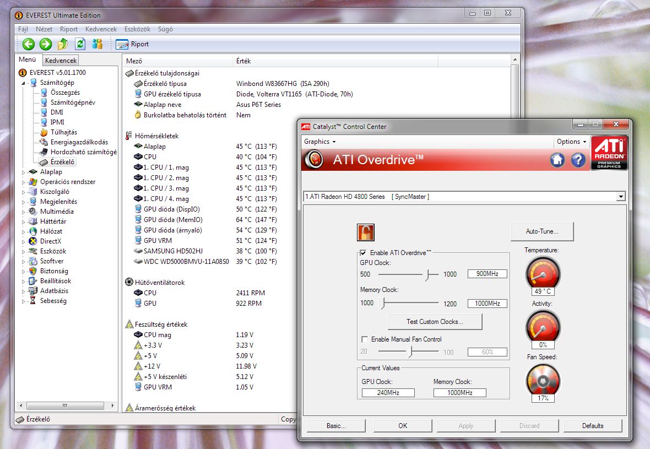Click the users icon in EVEREST toolbar

pyautogui.click(x=97, y=44)
